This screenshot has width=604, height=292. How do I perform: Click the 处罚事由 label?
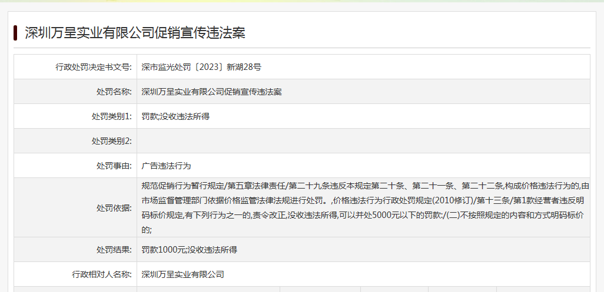click(x=114, y=166)
